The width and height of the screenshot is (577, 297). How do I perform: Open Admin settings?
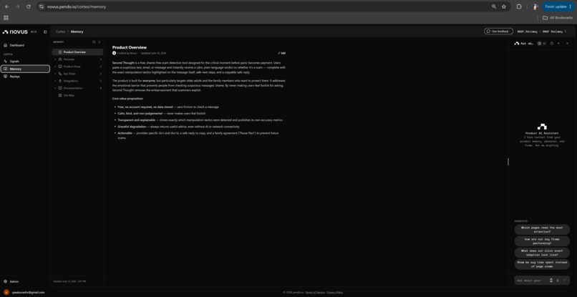[x=14, y=281]
